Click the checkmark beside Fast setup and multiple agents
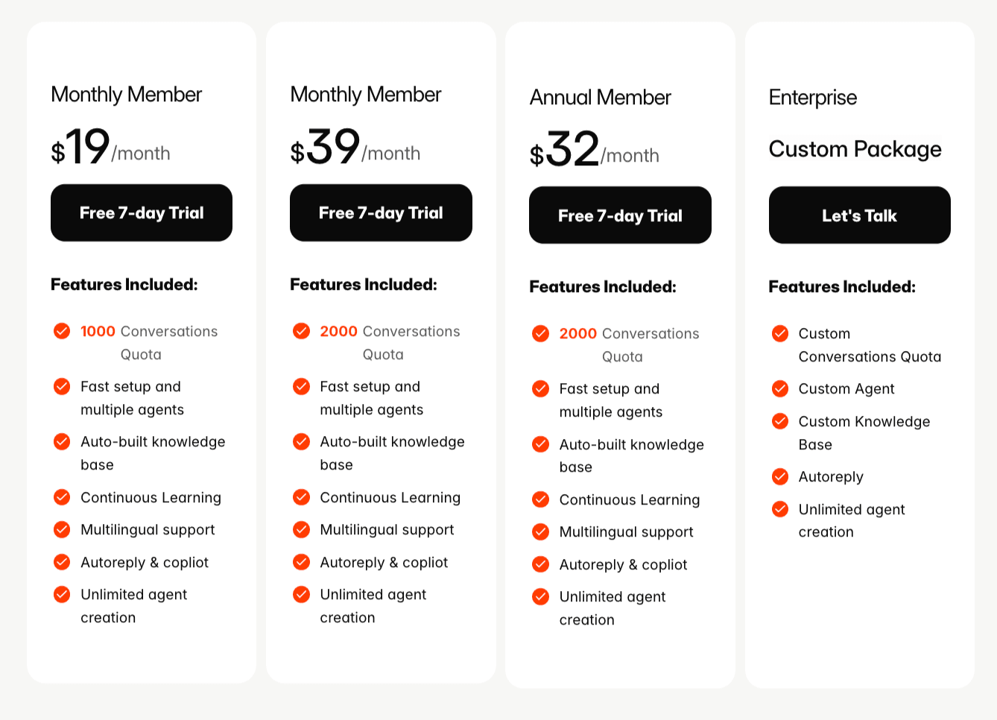 coord(62,386)
